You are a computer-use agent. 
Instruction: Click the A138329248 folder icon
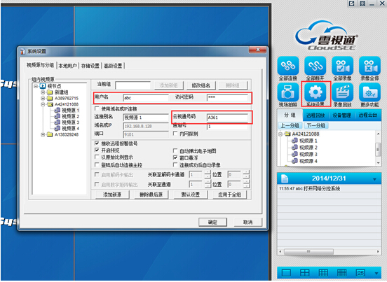click(x=50, y=134)
